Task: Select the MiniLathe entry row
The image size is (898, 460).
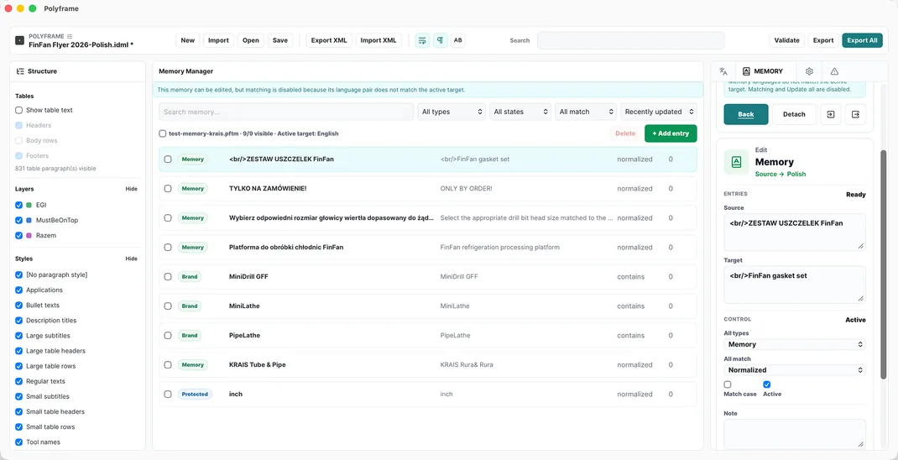Action: click(428, 306)
